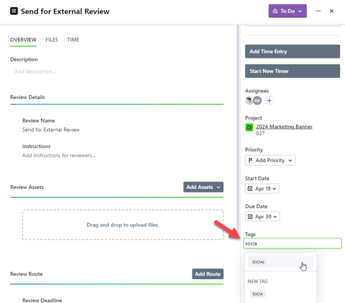The height and width of the screenshot is (303, 345).
Task: Switch to the TIME tab
Action: pyautogui.click(x=73, y=40)
